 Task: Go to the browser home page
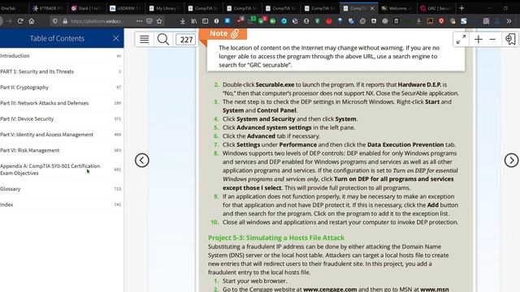pos(32,21)
